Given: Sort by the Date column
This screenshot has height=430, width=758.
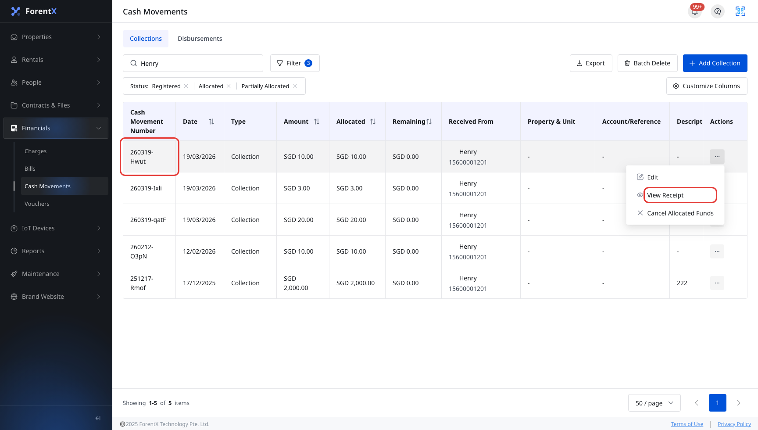Looking at the screenshot, I should tap(211, 122).
